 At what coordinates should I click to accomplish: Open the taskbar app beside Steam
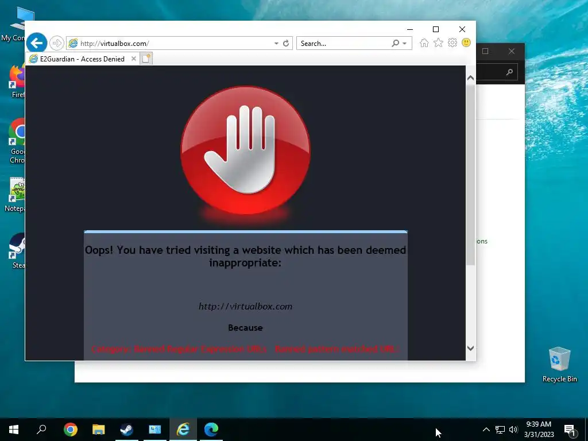tap(155, 430)
